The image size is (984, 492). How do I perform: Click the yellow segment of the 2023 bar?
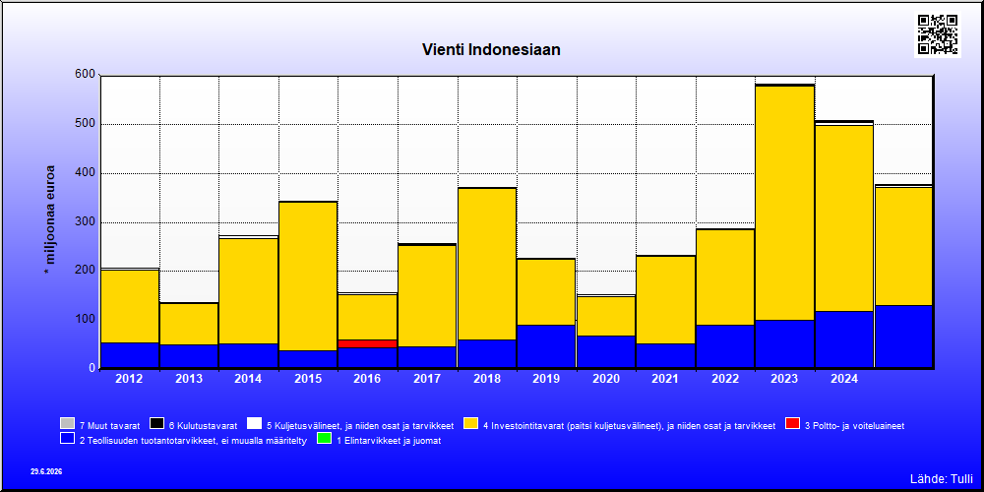784,203
